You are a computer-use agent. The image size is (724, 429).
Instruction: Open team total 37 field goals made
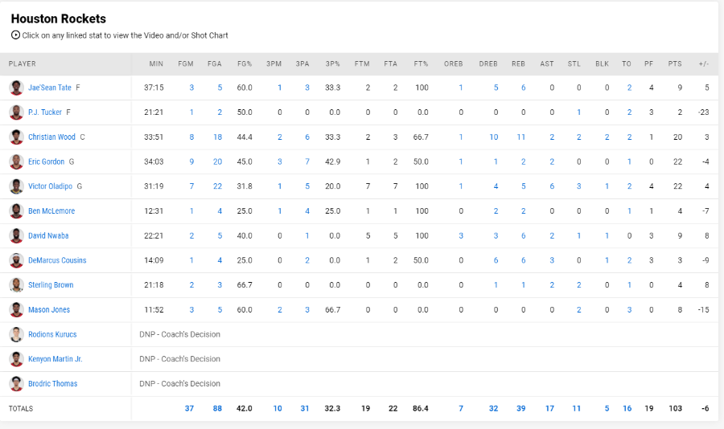click(189, 408)
